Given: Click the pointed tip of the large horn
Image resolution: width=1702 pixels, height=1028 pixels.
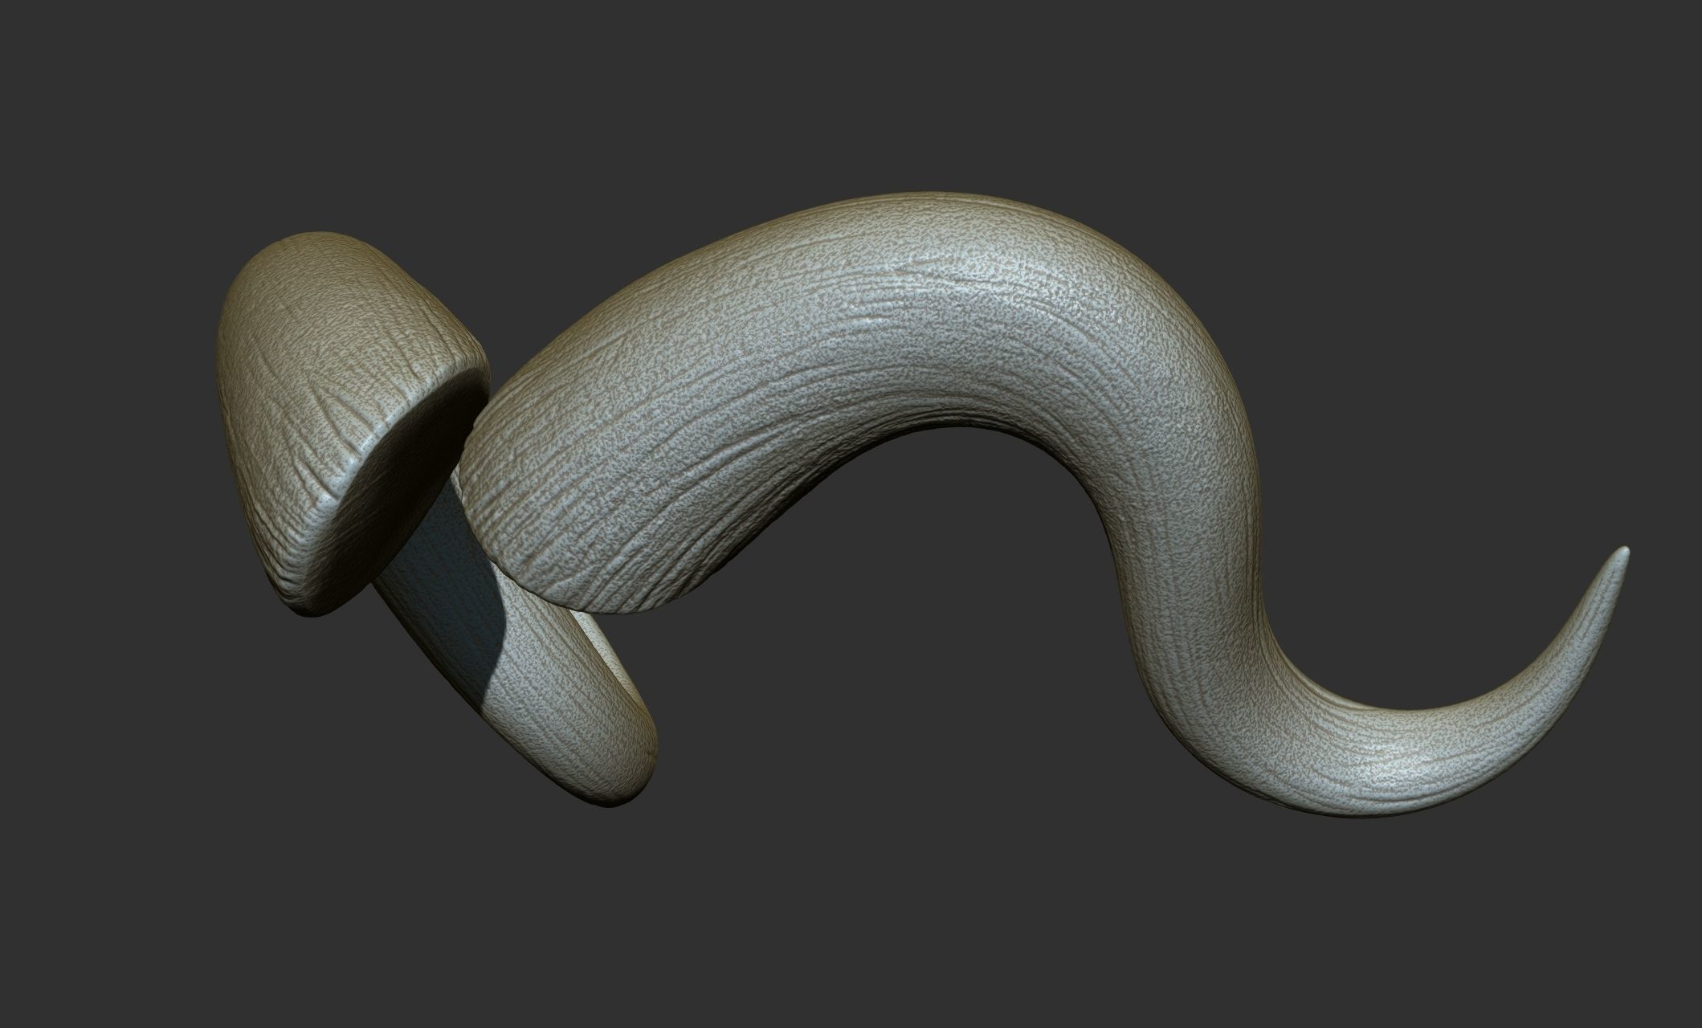Looking at the screenshot, I should tap(1624, 554).
